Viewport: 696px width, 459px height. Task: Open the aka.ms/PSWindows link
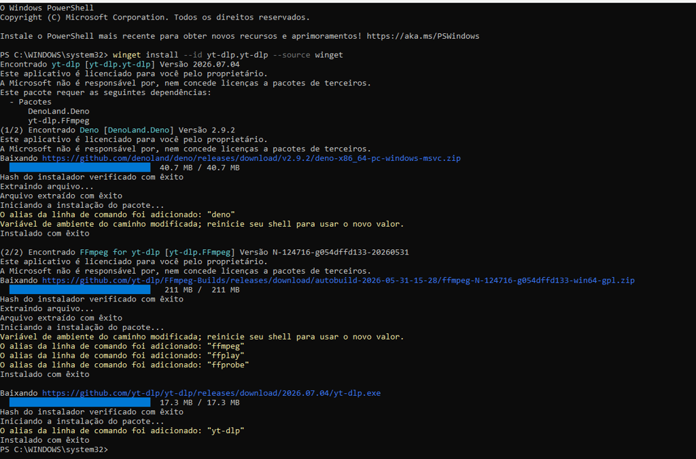[423, 36]
